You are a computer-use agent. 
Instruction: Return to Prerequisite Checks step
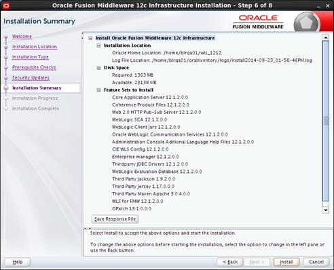(x=34, y=67)
